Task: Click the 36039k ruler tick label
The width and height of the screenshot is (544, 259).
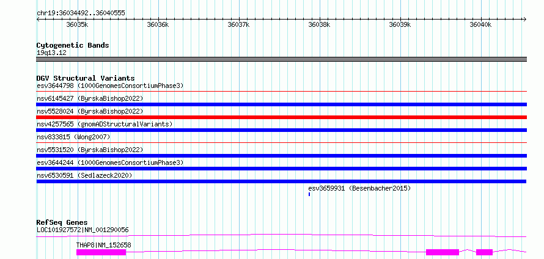Action: (x=400, y=24)
